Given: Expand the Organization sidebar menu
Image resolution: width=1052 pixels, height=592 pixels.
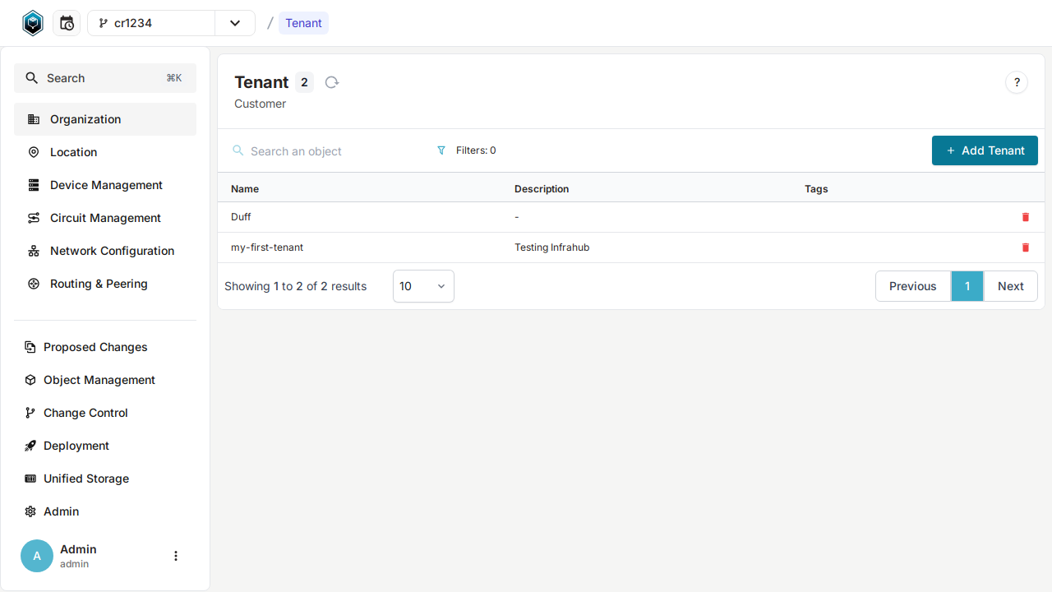Looking at the screenshot, I should click(105, 119).
